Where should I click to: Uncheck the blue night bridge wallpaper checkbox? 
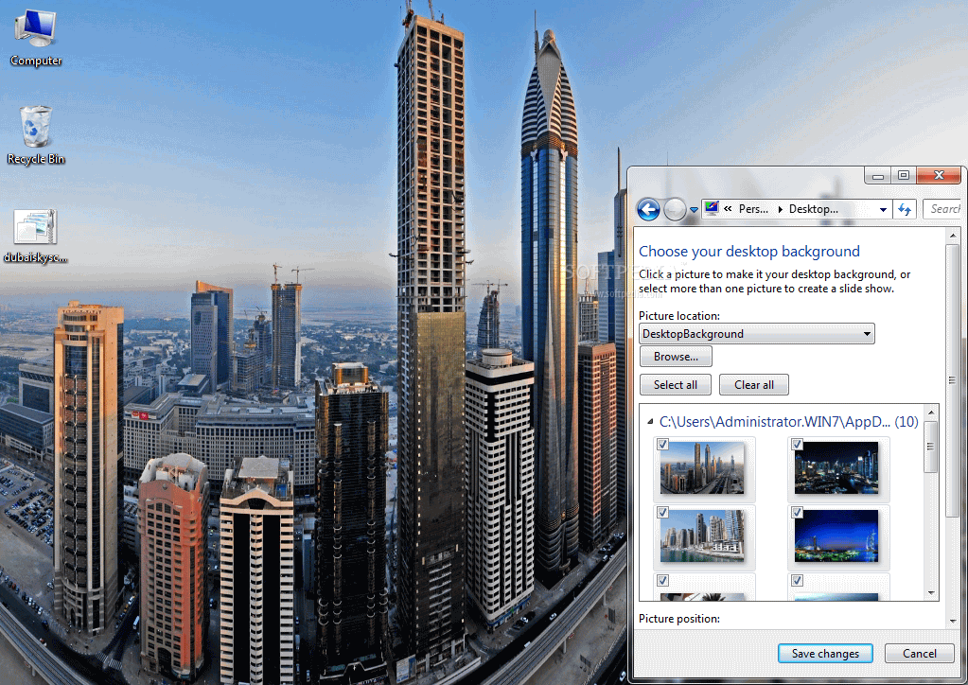pos(797,512)
